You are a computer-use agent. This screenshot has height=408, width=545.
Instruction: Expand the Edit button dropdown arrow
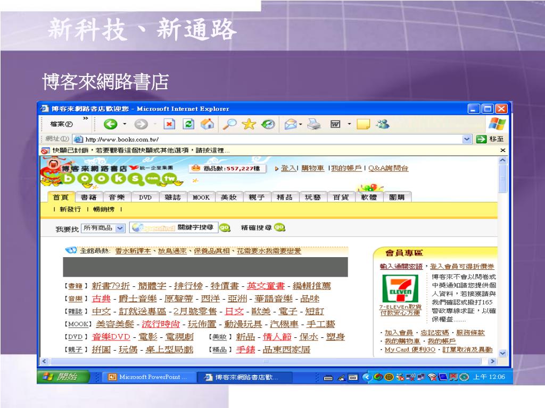[x=349, y=124]
